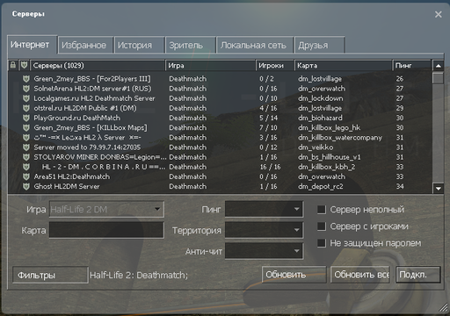Open the Пинг filter dropdown
Image resolution: width=450 pixels, height=316 pixels.
[x=264, y=209]
